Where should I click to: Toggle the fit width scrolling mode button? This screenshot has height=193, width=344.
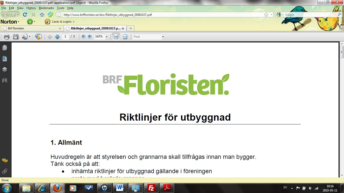coord(116,37)
